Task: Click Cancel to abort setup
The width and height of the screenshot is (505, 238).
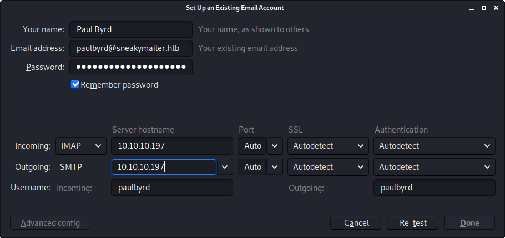Action: 356,223
